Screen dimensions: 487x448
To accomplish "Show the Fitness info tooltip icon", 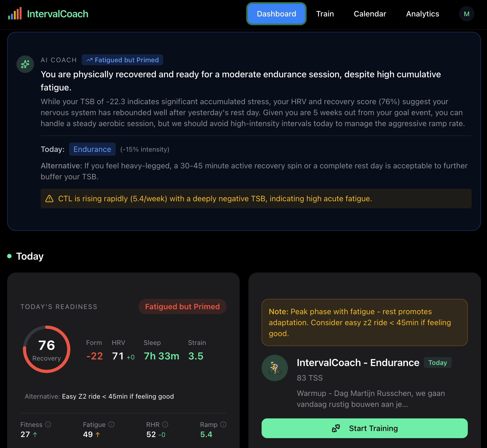I will pos(48,424).
